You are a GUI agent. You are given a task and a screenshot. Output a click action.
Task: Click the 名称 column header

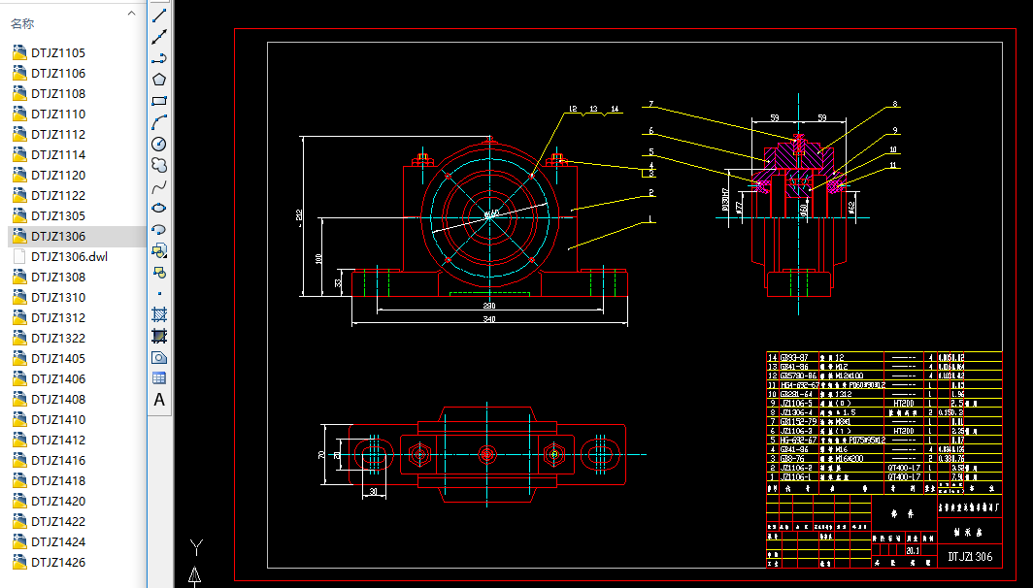(22, 24)
